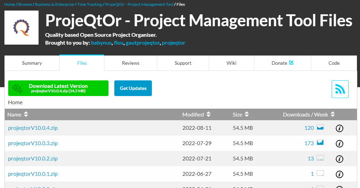Sort files by Size column
The height and width of the screenshot is (188, 360).
[x=241, y=115]
